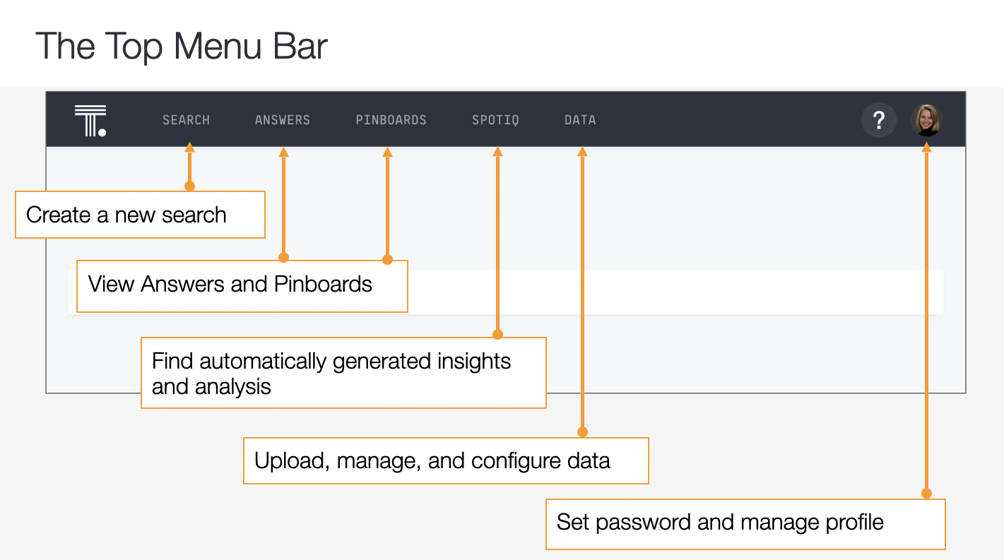Viewport: 1004px width, 560px height.
Task: Go to the ANSWERS menu item
Action: [x=283, y=120]
